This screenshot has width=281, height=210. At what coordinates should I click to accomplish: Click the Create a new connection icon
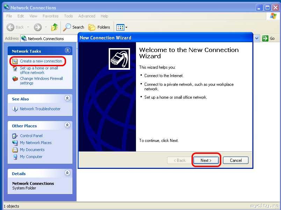click(x=15, y=61)
